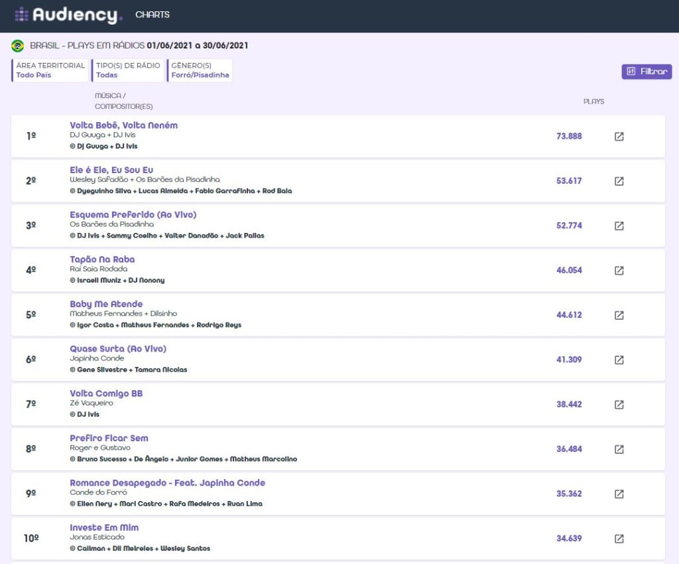
Task: Open external link for Ele é Ele, Eu Sou Eu
Action: click(619, 181)
